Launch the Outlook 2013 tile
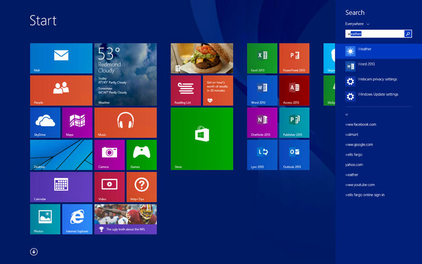422x264 pixels. (294, 155)
